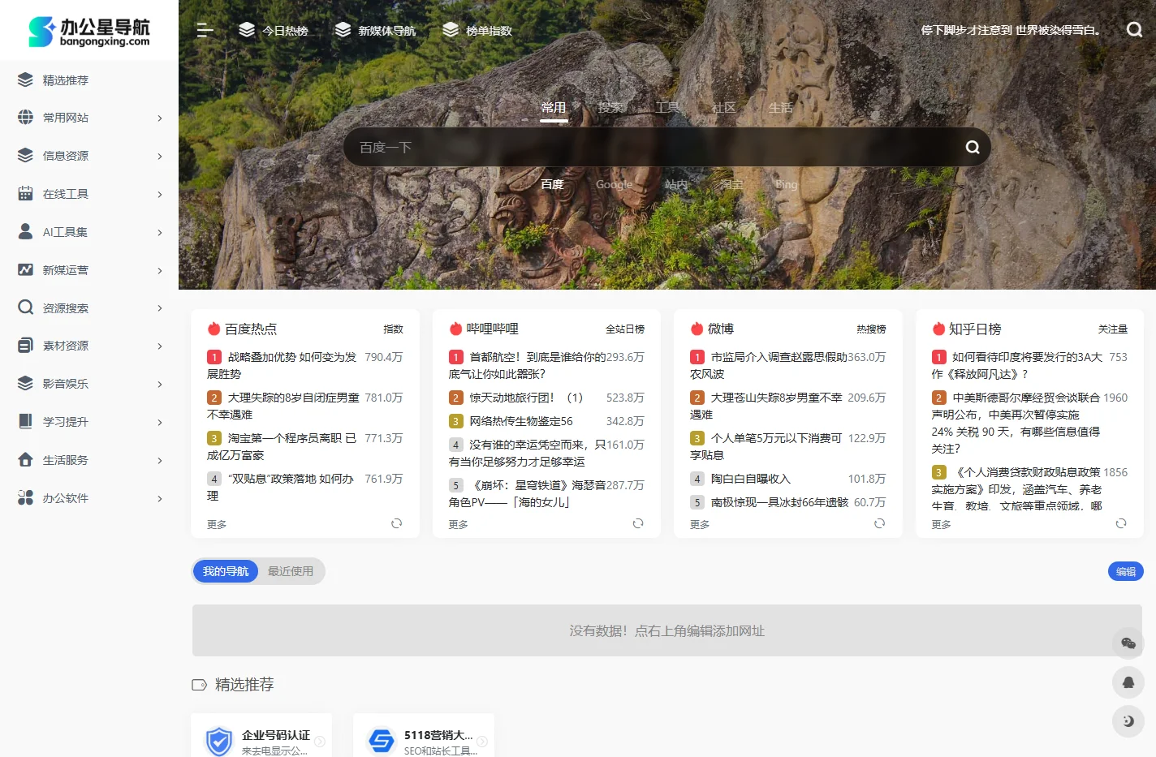1156x757 pixels.
Task: Click 更多 under 百度热点
Action: tap(217, 524)
